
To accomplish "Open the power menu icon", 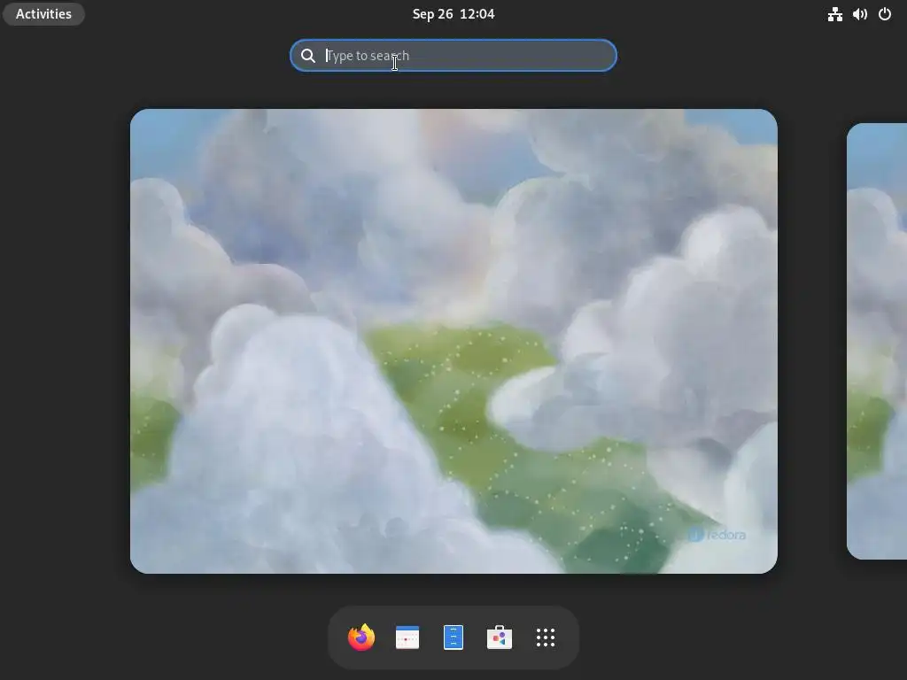I will pyautogui.click(x=885, y=14).
